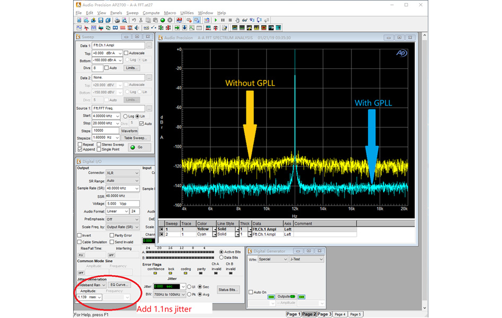
Task: Click the hand icon in top toolbar
Action: 237,20
